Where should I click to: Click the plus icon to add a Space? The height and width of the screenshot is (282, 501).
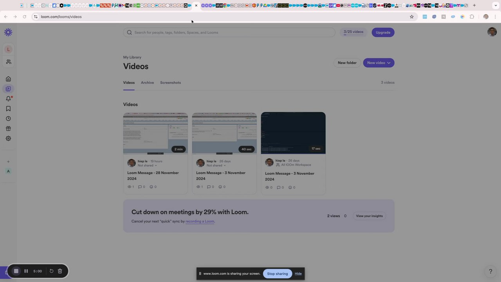click(x=8, y=162)
